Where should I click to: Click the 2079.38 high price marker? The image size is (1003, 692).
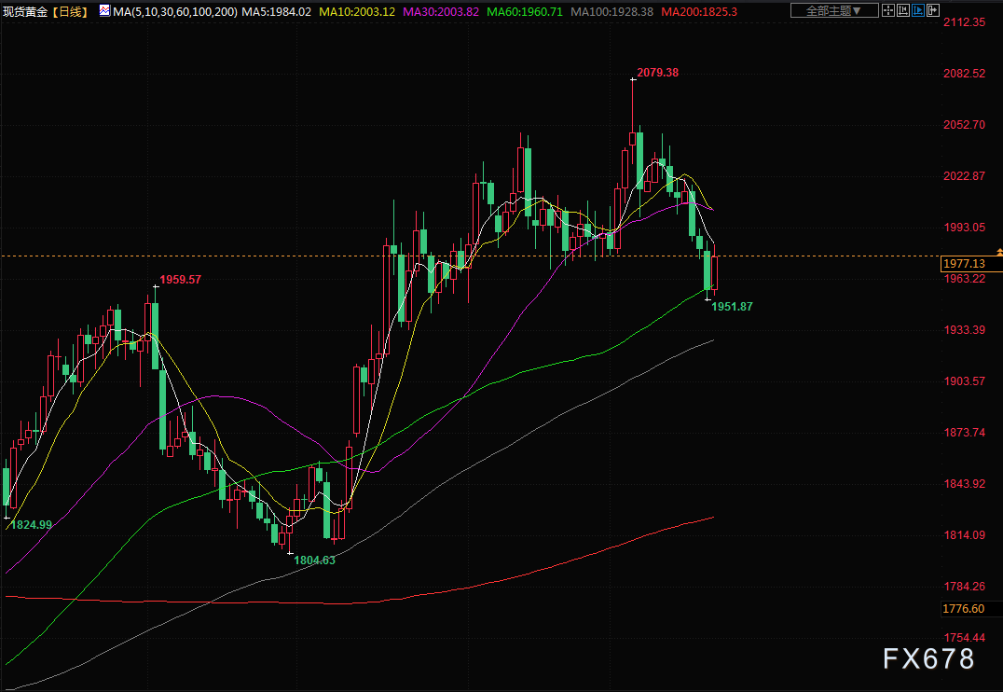click(x=659, y=72)
